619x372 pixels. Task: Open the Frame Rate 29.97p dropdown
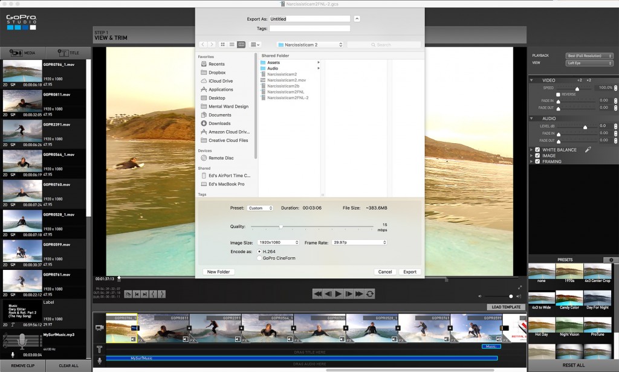coord(359,242)
